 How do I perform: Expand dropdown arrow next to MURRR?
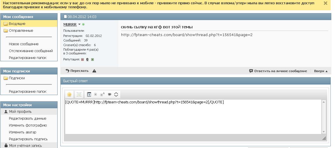(x=79, y=24)
